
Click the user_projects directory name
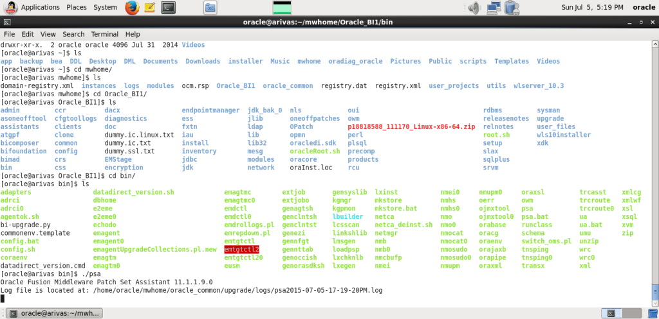coord(454,85)
